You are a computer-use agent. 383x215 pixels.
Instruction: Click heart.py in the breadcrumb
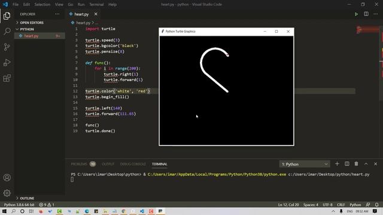(x=83, y=23)
